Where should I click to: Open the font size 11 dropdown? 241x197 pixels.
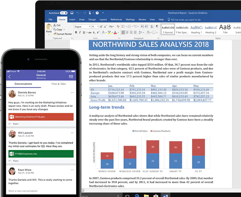[98, 27]
